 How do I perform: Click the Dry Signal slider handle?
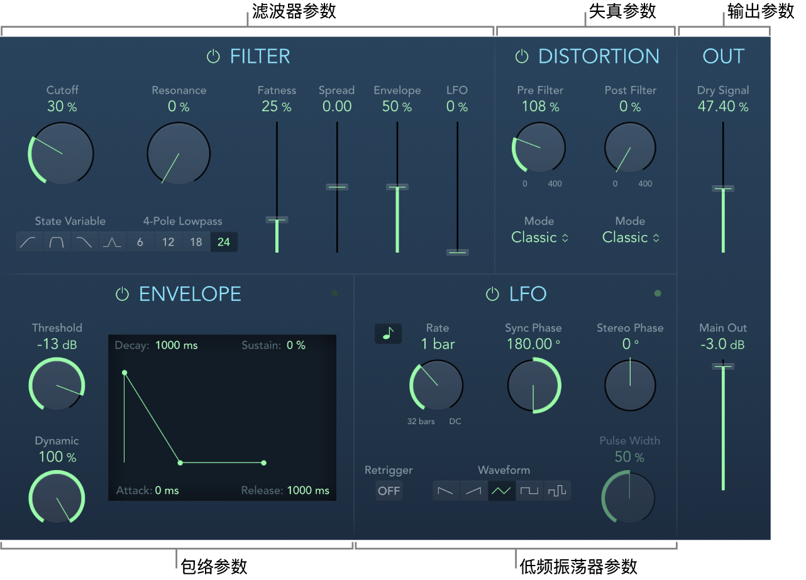723,188
